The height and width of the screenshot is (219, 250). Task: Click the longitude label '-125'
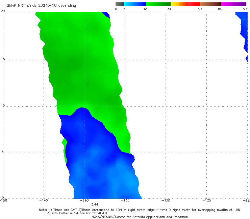pyautogui.click(x=207, y=200)
